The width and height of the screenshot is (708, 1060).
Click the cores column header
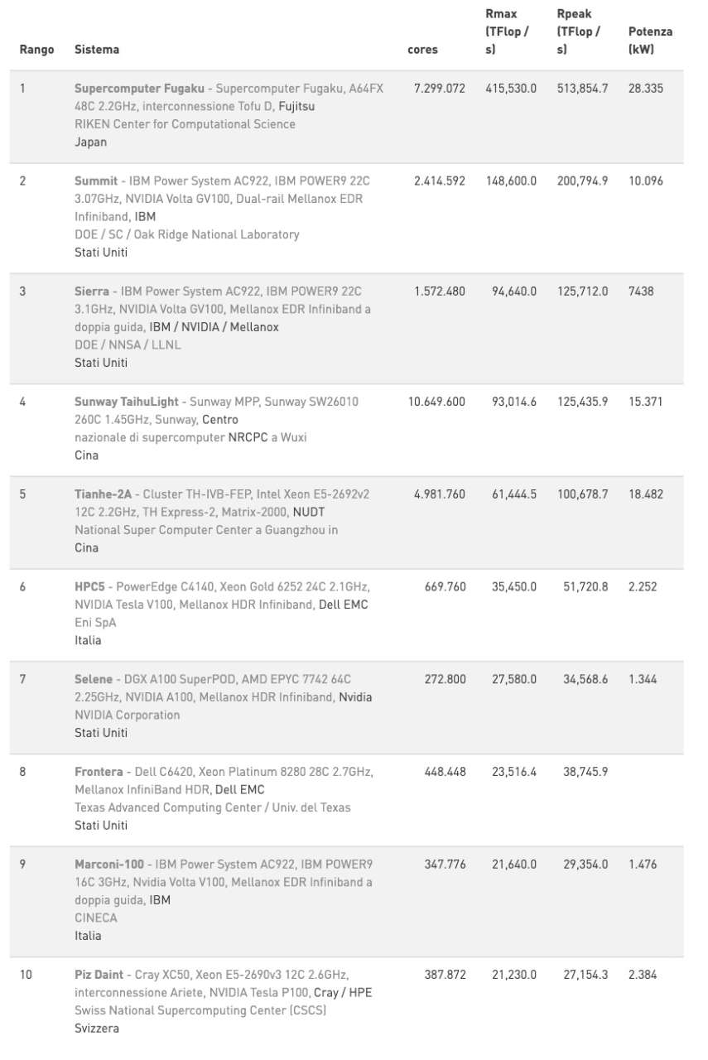click(x=422, y=50)
